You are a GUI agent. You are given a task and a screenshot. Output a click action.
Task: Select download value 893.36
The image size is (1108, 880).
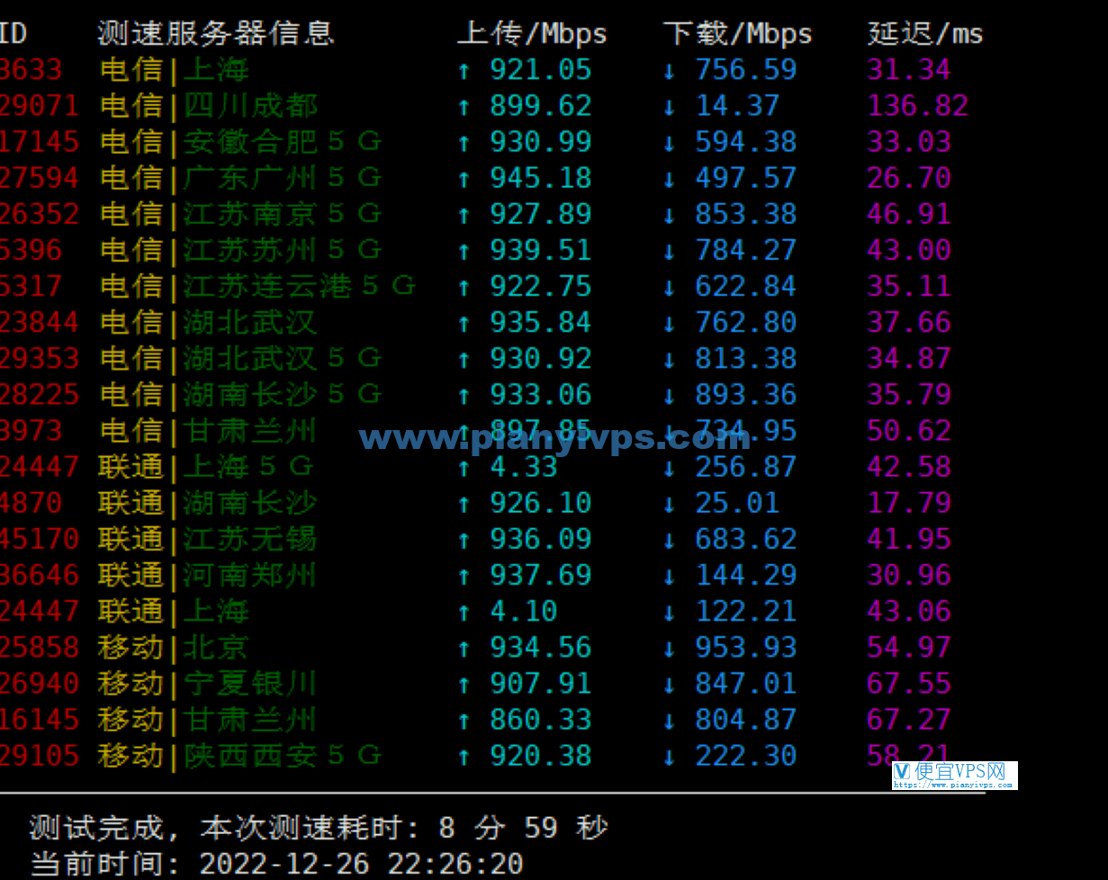pos(746,394)
